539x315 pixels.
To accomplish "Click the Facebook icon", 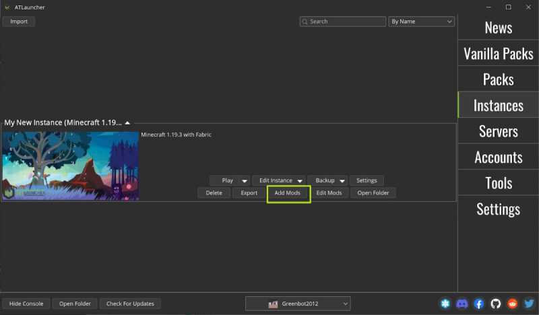I will click(x=478, y=304).
